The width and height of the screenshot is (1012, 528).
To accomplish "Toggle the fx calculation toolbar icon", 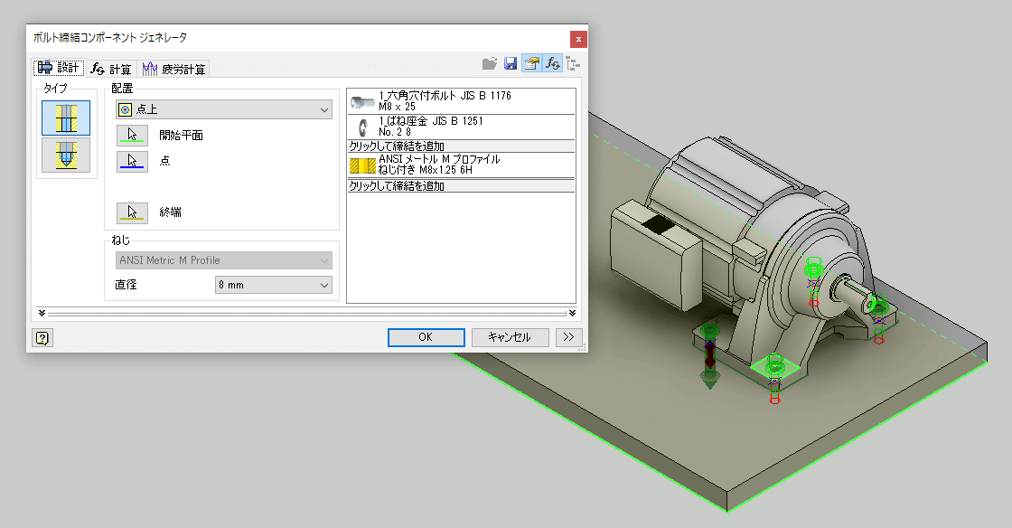I will click(552, 63).
